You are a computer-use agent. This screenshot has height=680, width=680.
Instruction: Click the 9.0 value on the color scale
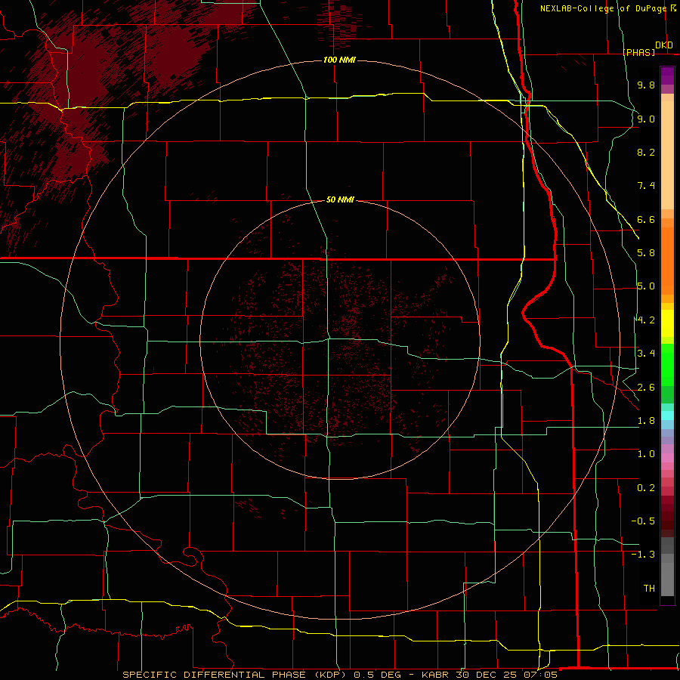646,119
